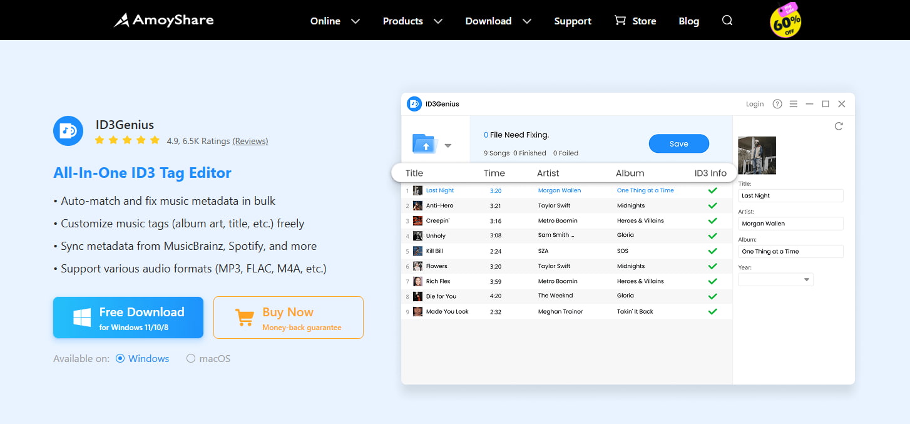Open the hamburger menu in ID3Genius window

coord(793,104)
